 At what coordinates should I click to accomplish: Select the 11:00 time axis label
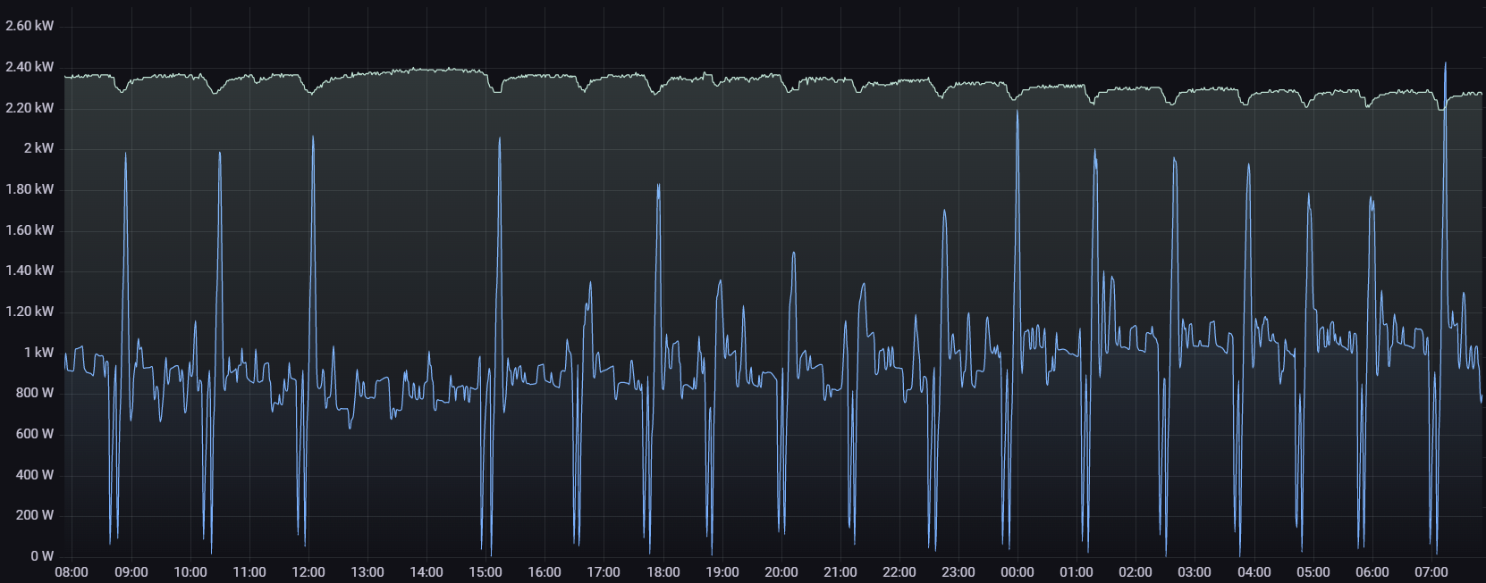(249, 572)
